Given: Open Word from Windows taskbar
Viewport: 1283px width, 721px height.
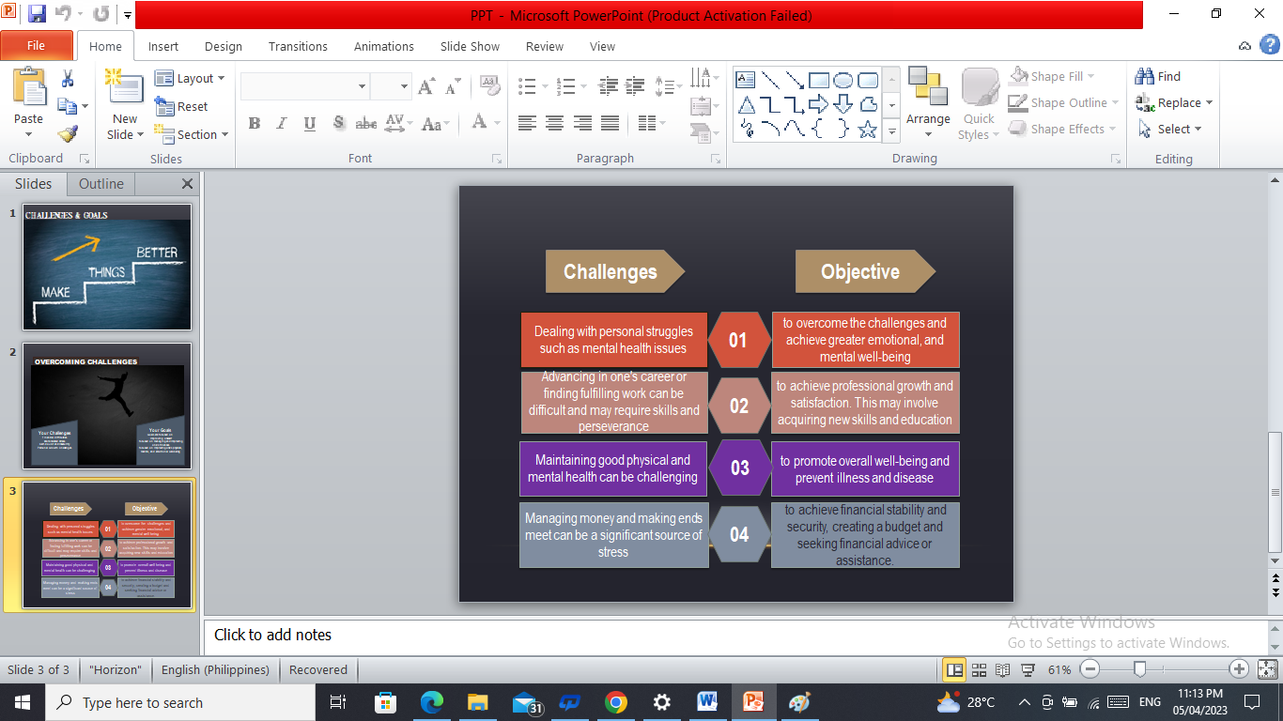Looking at the screenshot, I should pos(707,702).
